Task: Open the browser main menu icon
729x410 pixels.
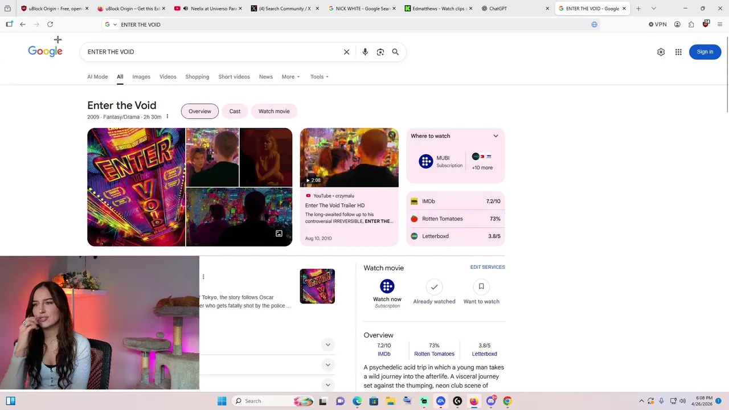Action: click(720, 24)
